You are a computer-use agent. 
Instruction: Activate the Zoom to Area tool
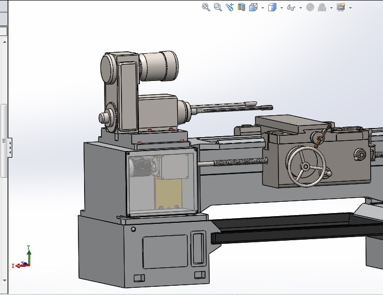tap(217, 7)
